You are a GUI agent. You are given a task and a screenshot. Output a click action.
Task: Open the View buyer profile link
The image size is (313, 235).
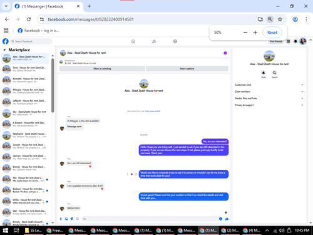coord(153,111)
